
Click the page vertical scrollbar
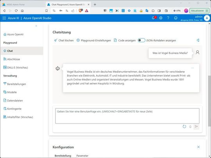pyautogui.click(x=209, y=101)
